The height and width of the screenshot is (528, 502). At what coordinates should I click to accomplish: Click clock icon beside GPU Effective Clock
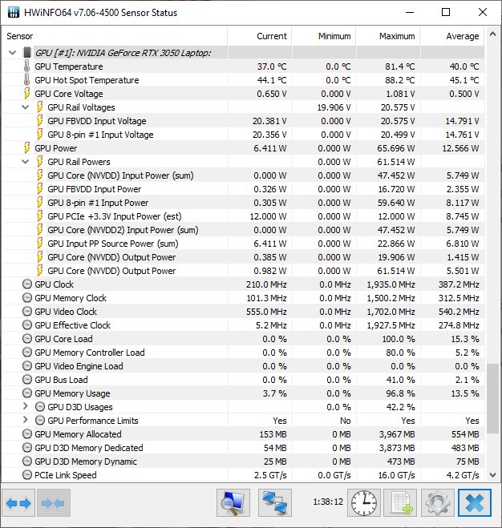(27, 325)
